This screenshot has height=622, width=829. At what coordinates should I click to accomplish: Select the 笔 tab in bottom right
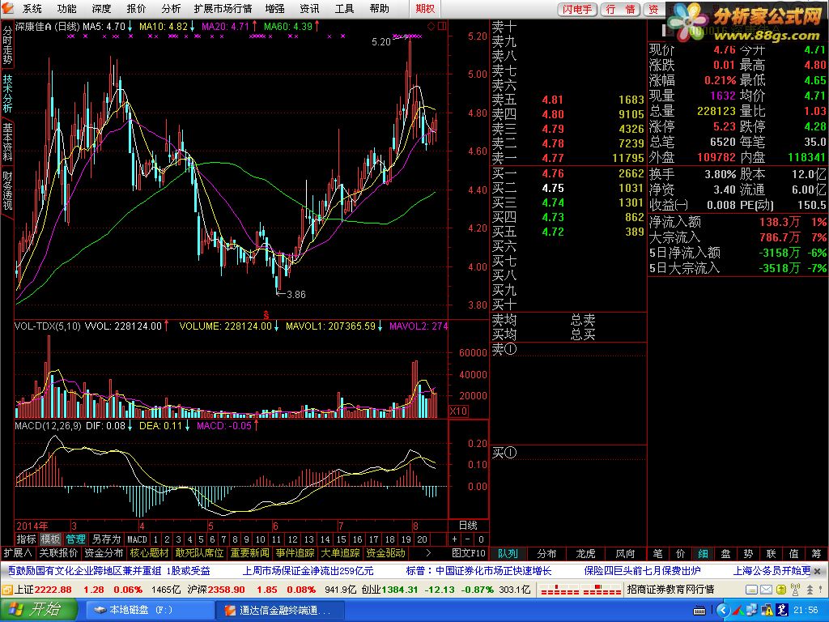click(657, 554)
